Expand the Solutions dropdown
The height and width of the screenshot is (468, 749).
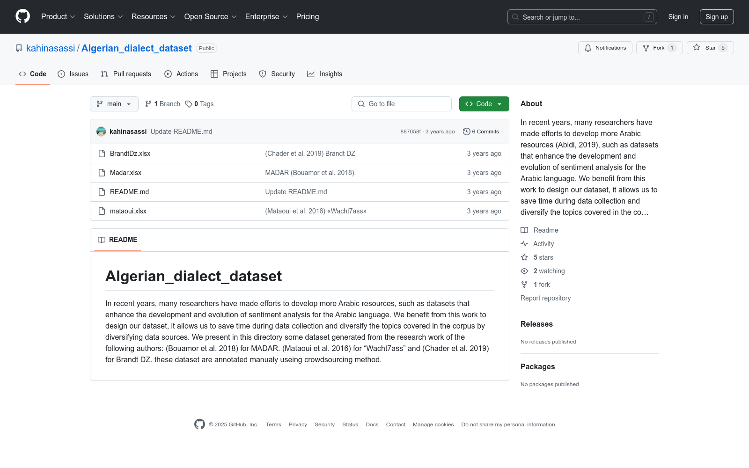point(103,17)
